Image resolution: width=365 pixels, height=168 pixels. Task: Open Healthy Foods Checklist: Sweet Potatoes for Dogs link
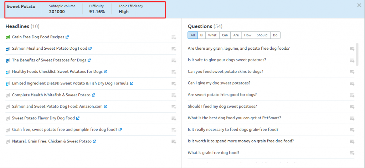[x=57, y=72]
